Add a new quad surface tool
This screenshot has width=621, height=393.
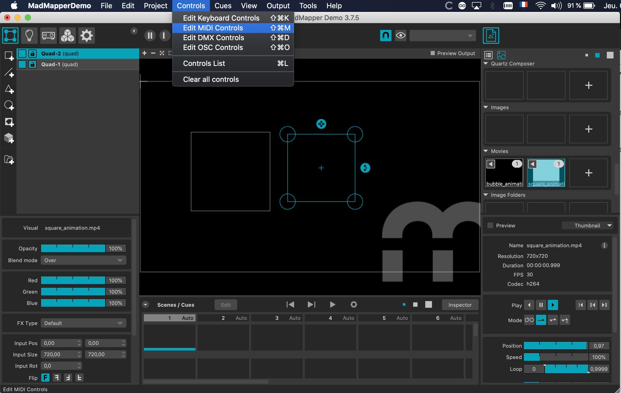point(9,56)
